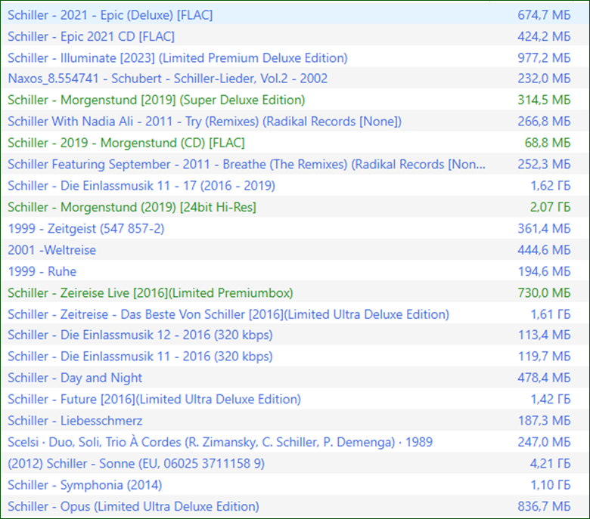Click 'Schiller - Die Einlassmusik 11 - 17 (2016 - 2019)'
The height and width of the screenshot is (519, 590).
pos(141,185)
